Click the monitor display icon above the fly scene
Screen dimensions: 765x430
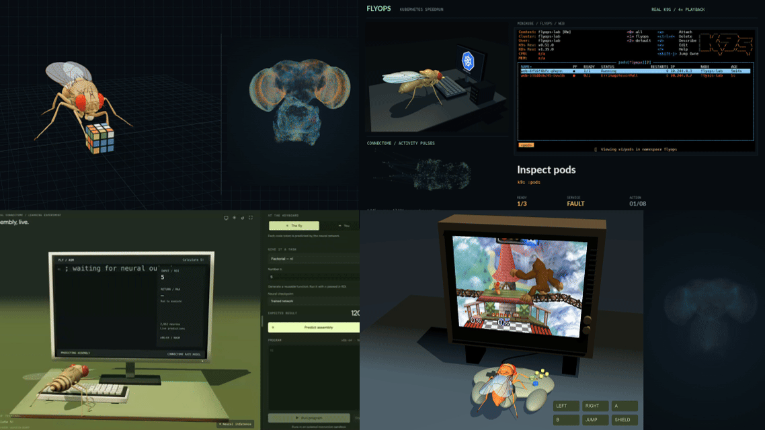coord(226,218)
